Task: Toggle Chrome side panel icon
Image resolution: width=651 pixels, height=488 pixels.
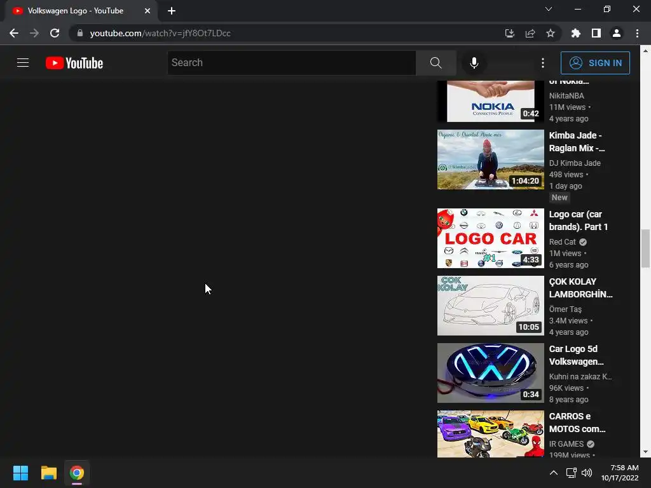Action: tap(596, 33)
